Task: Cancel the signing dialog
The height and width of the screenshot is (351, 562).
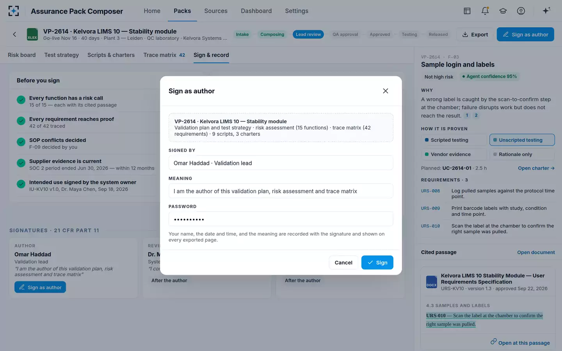Action: (343, 262)
